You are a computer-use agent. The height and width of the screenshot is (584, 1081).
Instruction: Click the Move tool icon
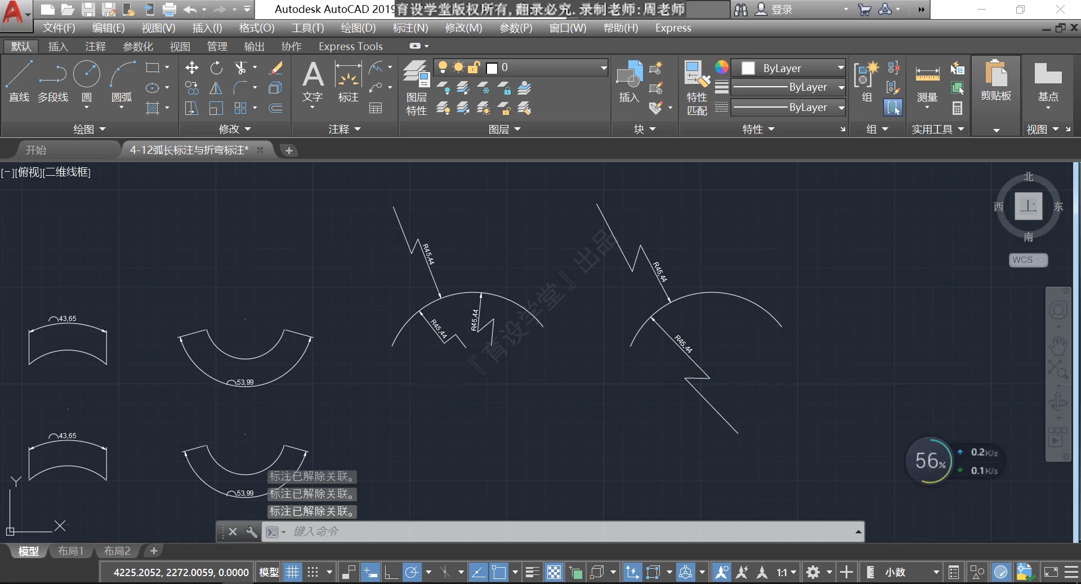[x=192, y=68]
